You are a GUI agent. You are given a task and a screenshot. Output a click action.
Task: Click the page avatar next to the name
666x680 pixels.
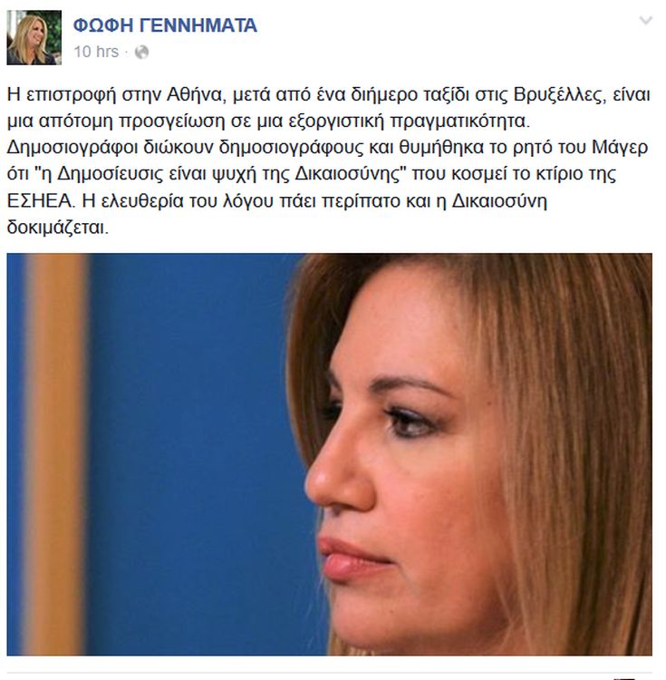pyautogui.click(x=34, y=37)
